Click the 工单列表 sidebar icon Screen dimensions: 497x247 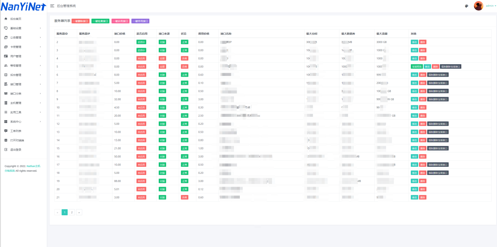(6, 131)
